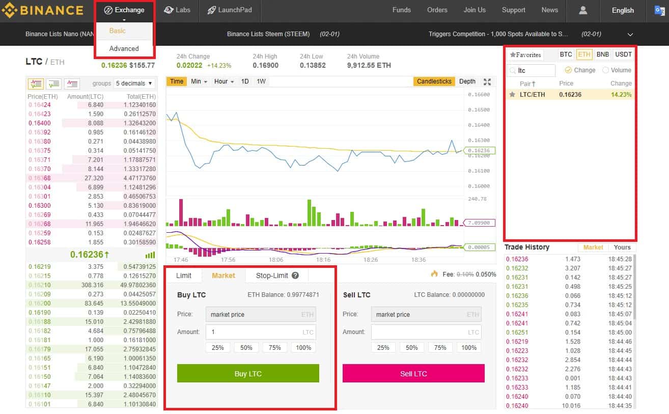The height and width of the screenshot is (414, 669).
Task: Choose Advanced exchange view
Action: [x=124, y=48]
